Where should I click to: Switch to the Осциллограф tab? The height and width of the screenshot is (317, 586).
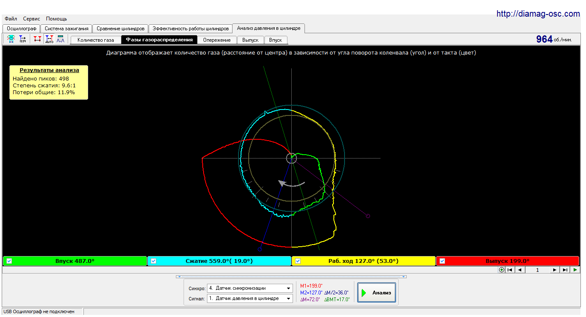pyautogui.click(x=22, y=29)
